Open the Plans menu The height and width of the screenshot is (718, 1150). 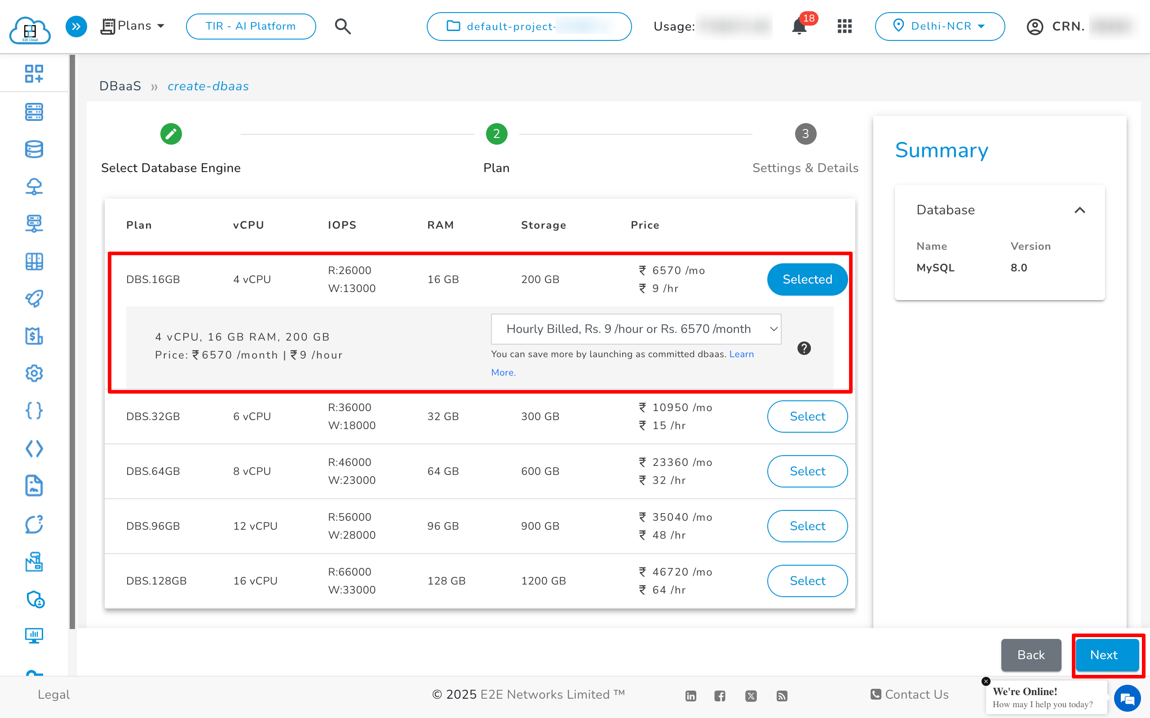(x=133, y=26)
